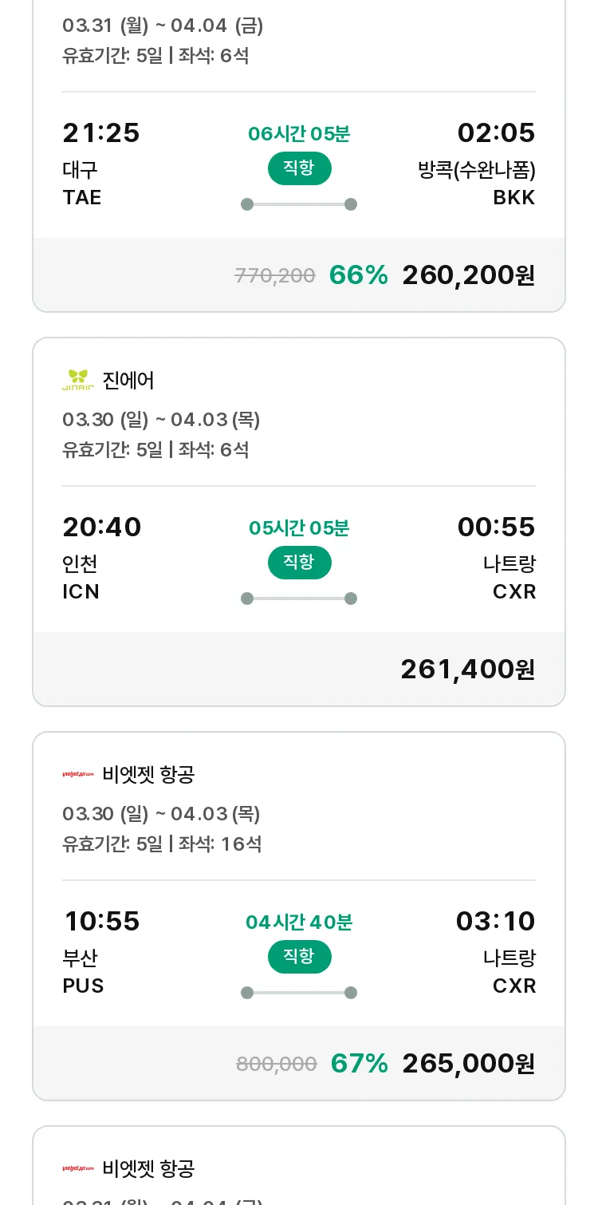Tap the 직항 badge on the Busan–Nha Trang flight
Viewport: 598px width, 1205px height.
(x=299, y=957)
